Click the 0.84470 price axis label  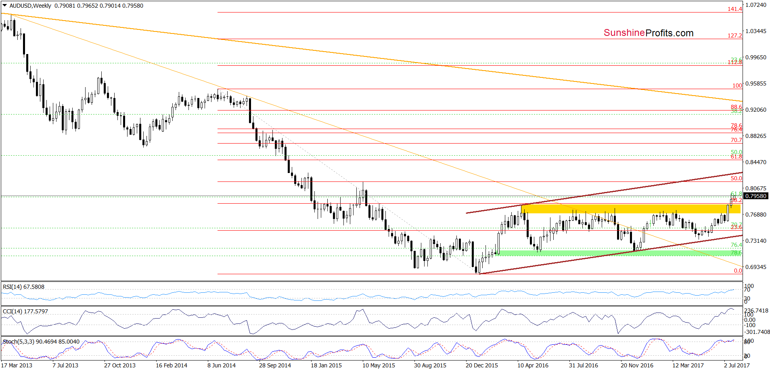pyautogui.click(x=756, y=162)
